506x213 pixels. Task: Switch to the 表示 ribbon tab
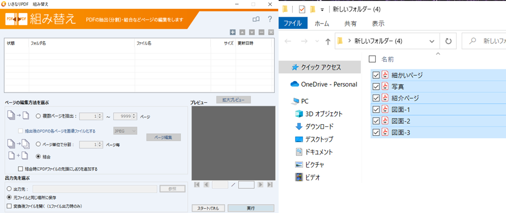[x=378, y=23]
